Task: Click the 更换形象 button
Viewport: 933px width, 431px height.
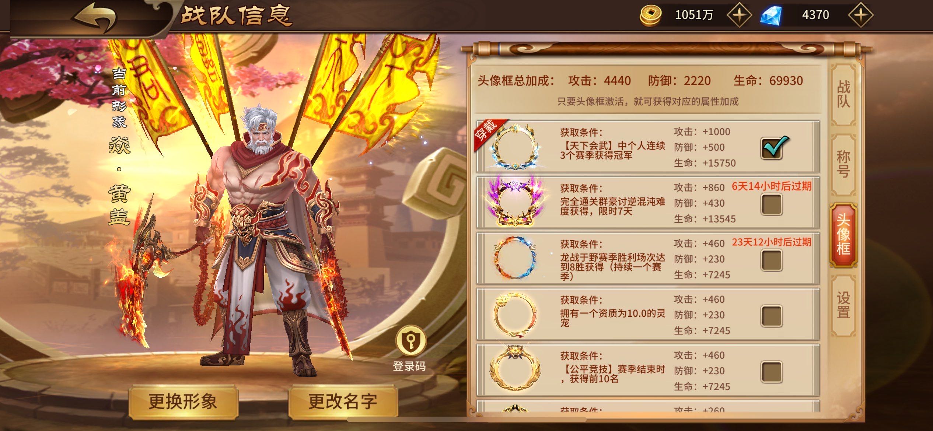Action: [183, 402]
